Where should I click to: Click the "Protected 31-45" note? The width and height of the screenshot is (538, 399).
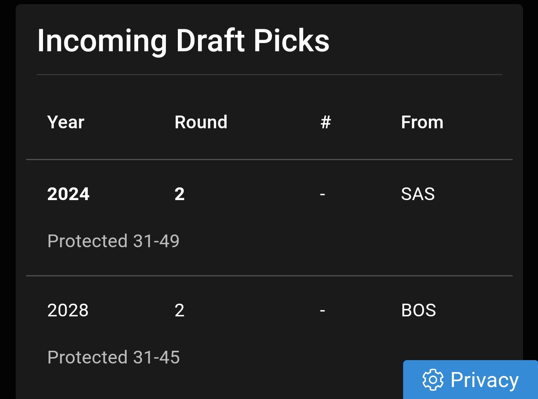click(114, 357)
